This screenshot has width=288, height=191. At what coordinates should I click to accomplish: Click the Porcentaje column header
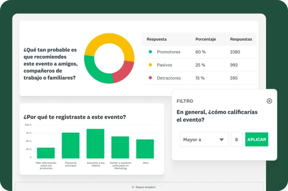coord(206,39)
